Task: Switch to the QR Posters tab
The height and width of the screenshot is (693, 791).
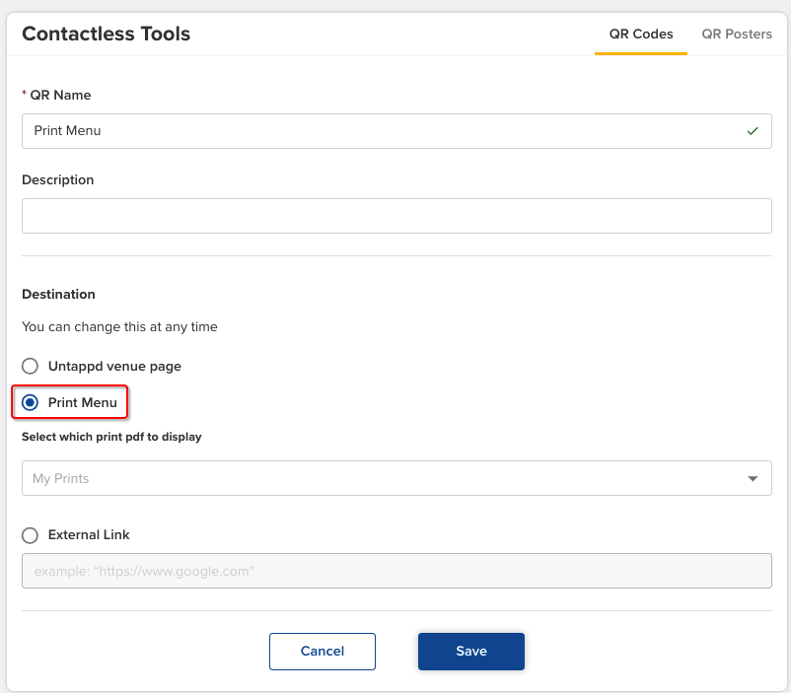Action: point(737,34)
